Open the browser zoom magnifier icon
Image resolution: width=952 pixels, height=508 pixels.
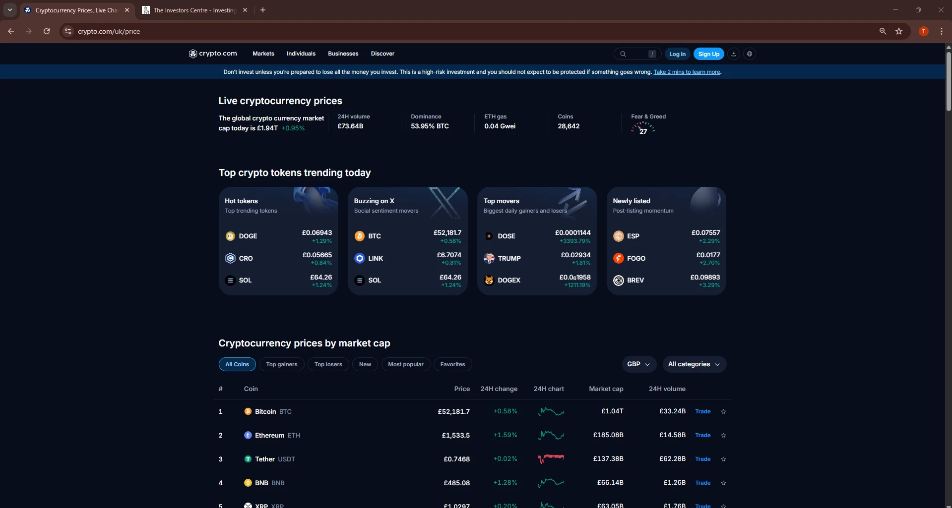coord(883,31)
